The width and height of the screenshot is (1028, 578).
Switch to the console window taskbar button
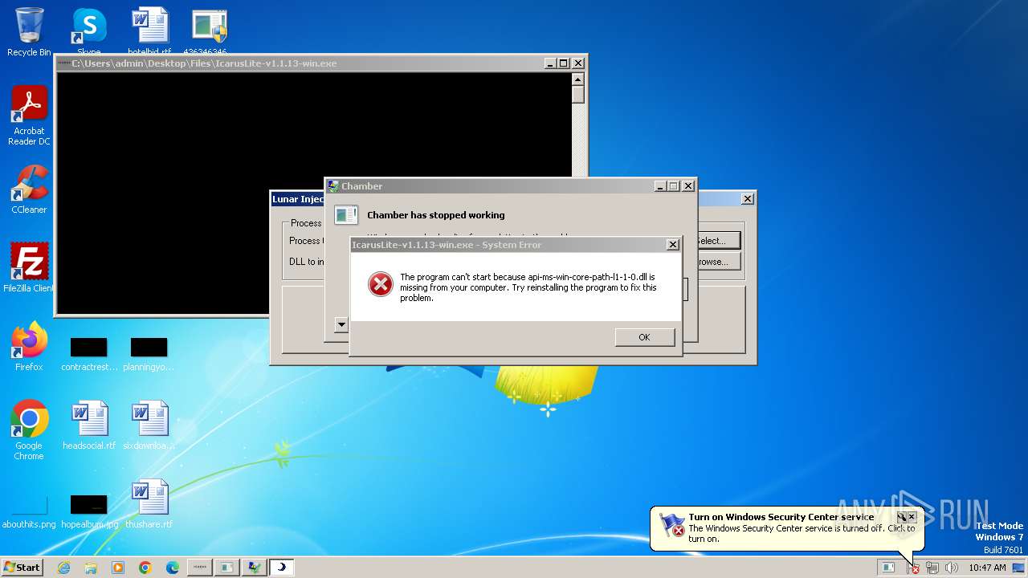pos(200,568)
